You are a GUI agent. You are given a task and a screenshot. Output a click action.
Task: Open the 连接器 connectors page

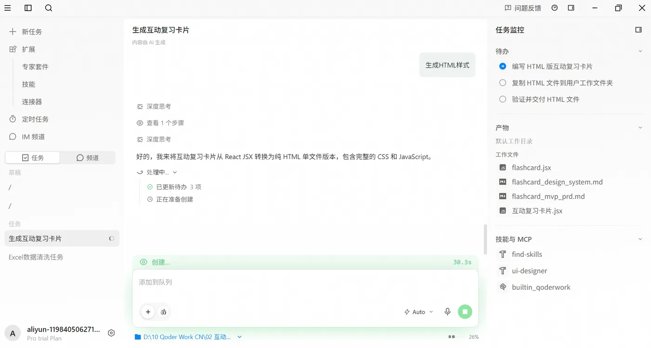[32, 101]
